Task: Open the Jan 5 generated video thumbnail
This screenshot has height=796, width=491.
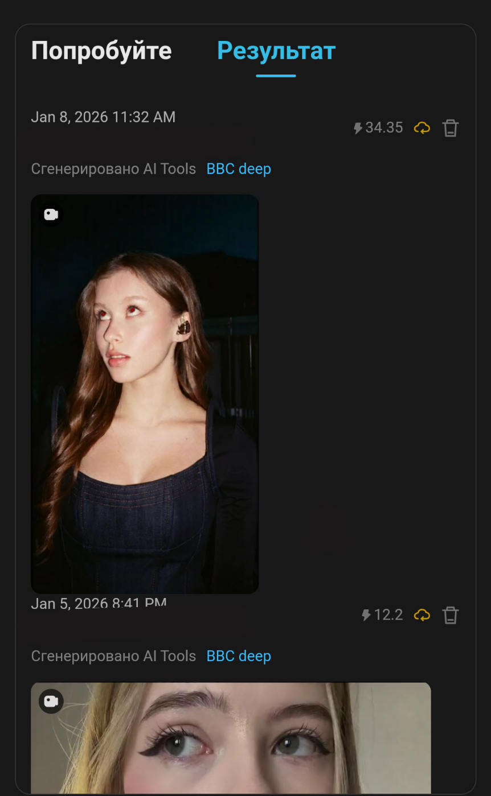Action: click(231, 740)
